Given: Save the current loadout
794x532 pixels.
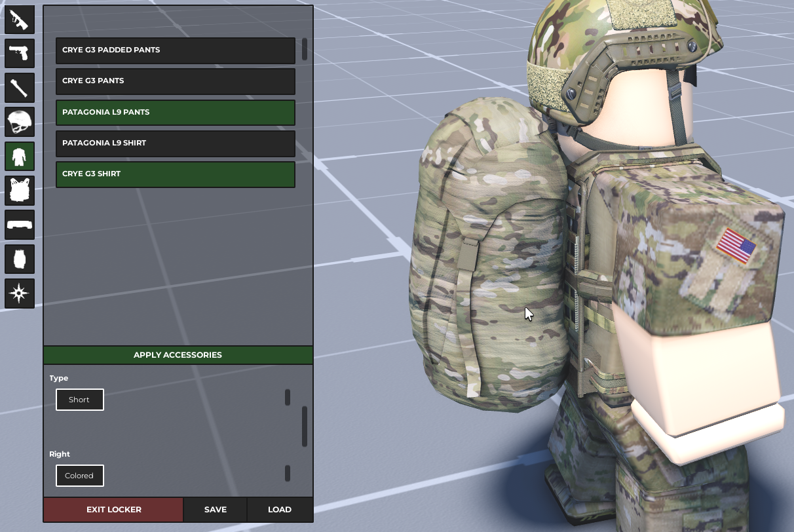Looking at the screenshot, I should pyautogui.click(x=216, y=510).
